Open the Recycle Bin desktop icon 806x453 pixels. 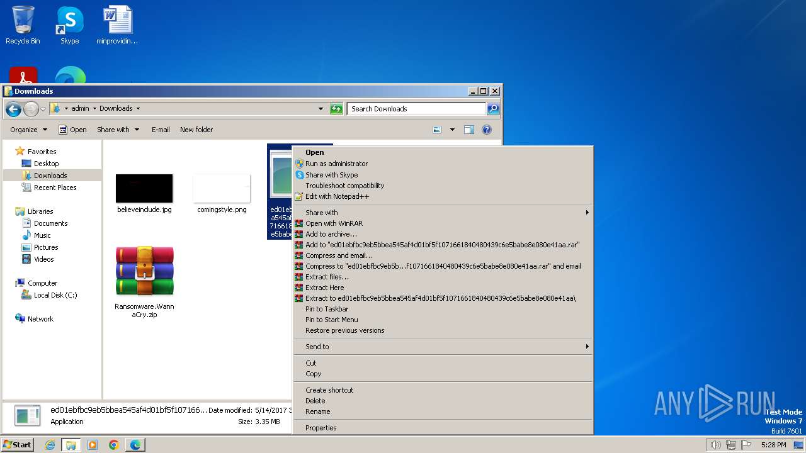click(23, 25)
